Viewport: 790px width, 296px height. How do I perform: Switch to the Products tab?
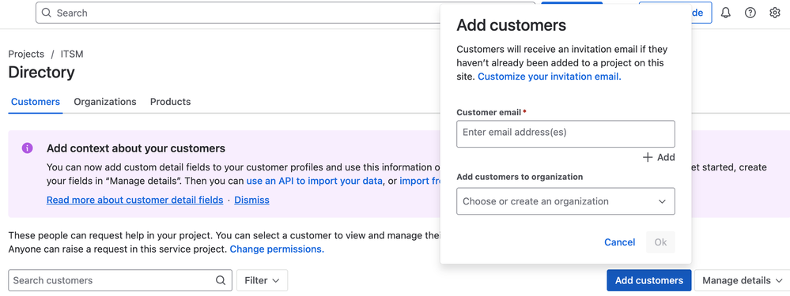[x=170, y=102]
